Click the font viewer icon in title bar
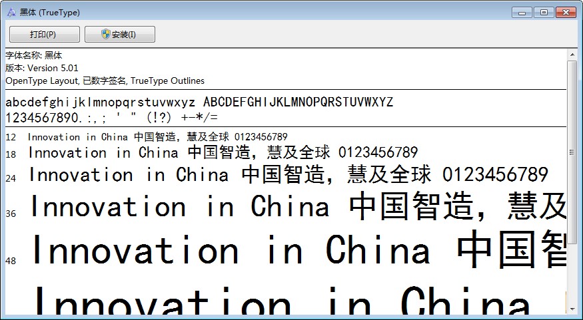The height and width of the screenshot is (320, 583). 11,11
